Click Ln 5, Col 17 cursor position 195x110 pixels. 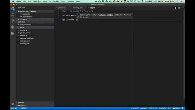click(135, 108)
